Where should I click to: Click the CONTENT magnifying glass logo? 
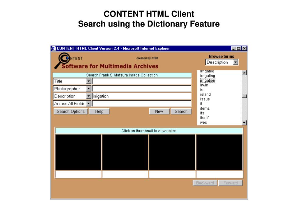click(x=62, y=60)
